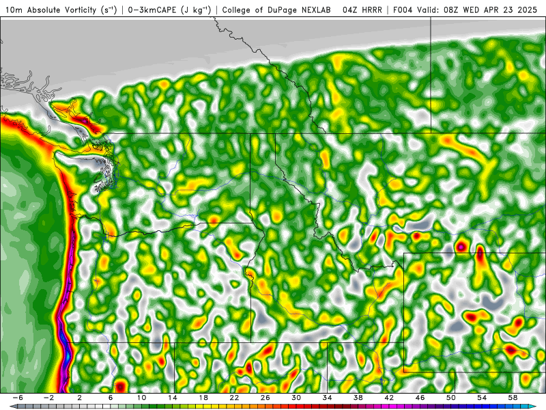
Task: Click the "College of DuPage NEXLAB" label
Action: click(x=276, y=10)
